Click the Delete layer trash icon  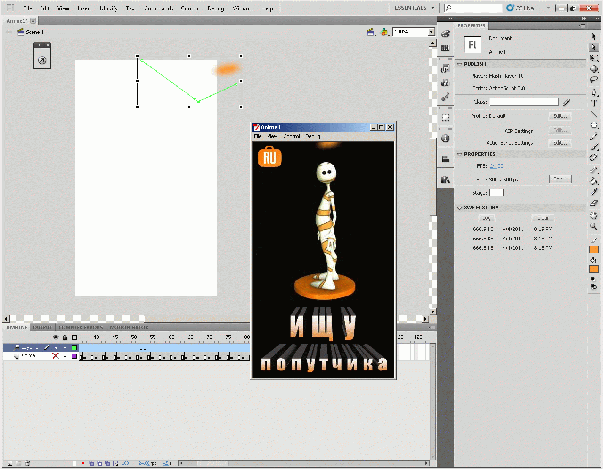[x=27, y=463]
